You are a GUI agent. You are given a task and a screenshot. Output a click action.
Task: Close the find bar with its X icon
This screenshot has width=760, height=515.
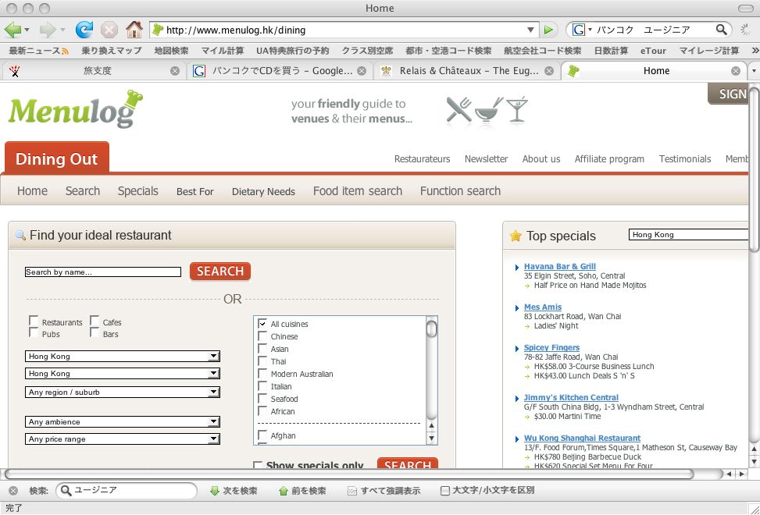[13, 491]
